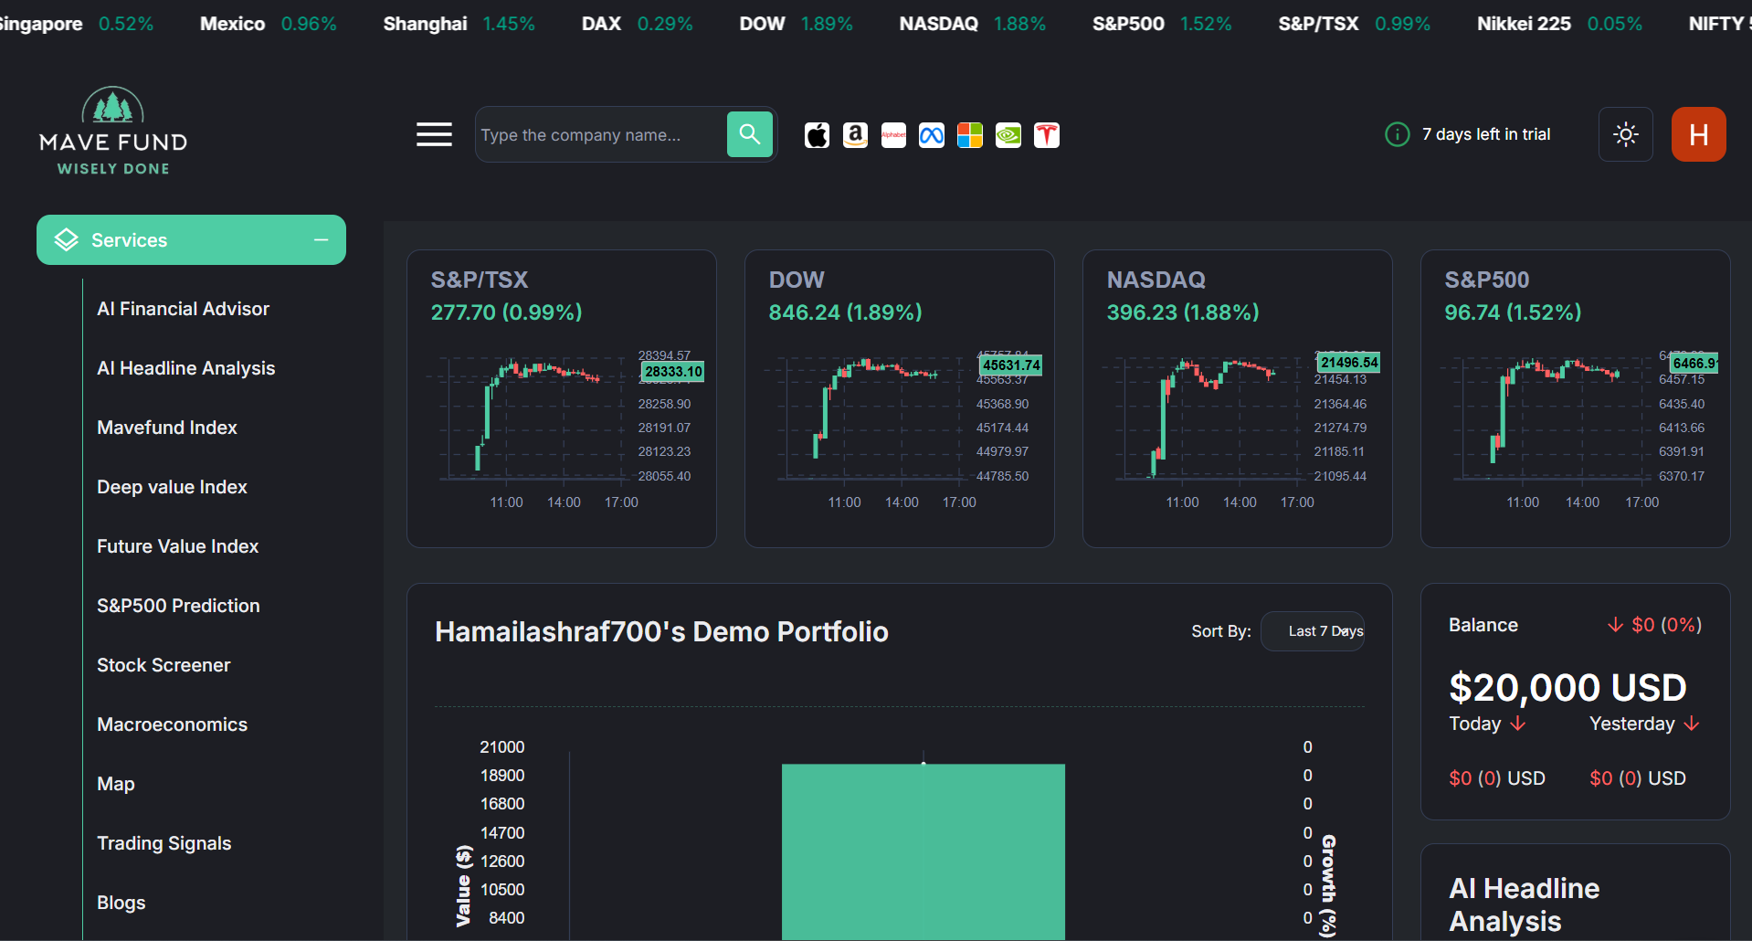This screenshot has height=941, width=1752.
Task: Toggle light mode with the sun icon
Action: coord(1625,134)
